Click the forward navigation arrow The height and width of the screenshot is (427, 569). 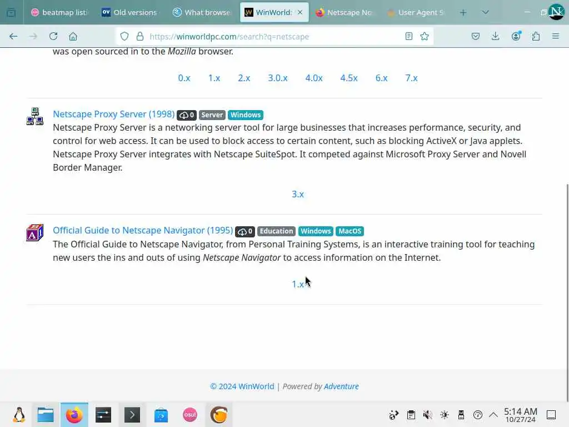pyautogui.click(x=33, y=36)
